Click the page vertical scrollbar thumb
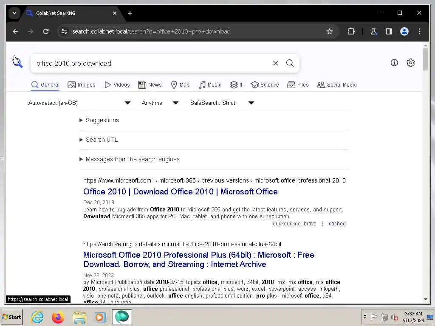This screenshot has width=435, height=326. pyautogui.click(x=426, y=59)
